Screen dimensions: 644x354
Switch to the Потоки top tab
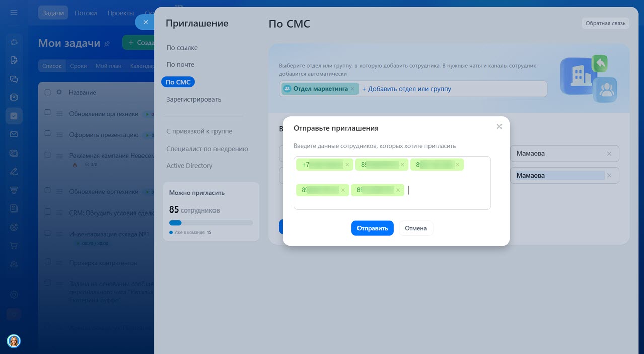(86, 13)
